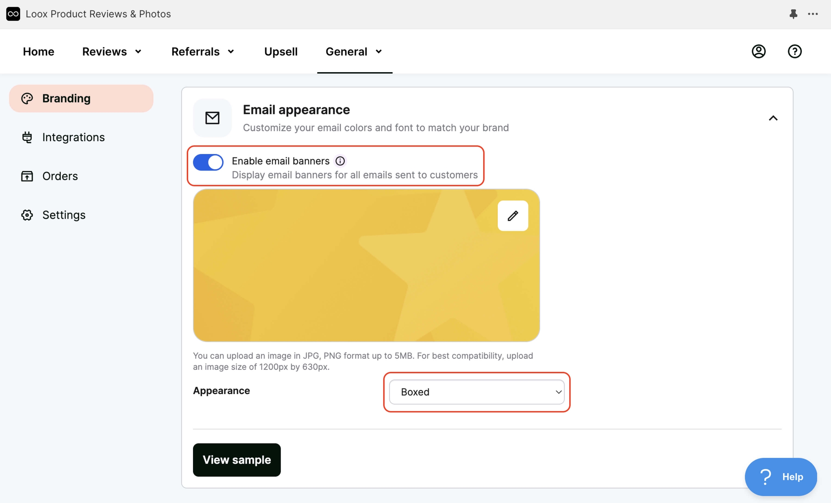This screenshot has height=503, width=831.
Task: Disable the Enable email banners toggle
Action: point(208,162)
